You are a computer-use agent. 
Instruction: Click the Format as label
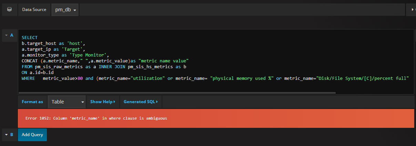click(x=32, y=102)
